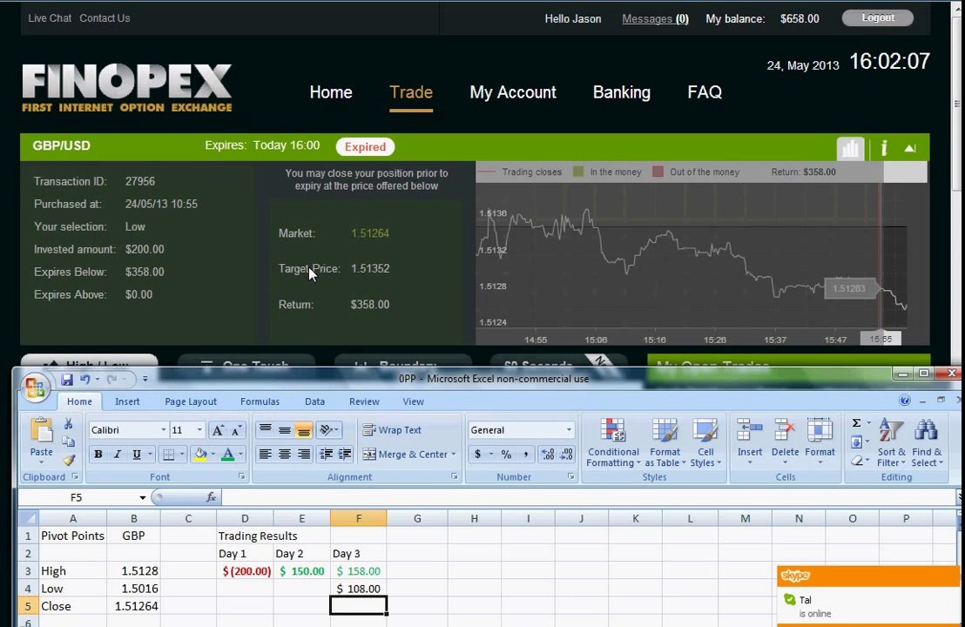Select Top Align icon

(x=266, y=429)
